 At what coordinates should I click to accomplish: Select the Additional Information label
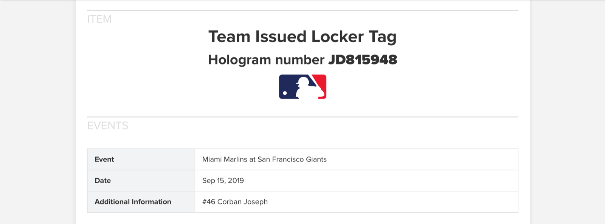(x=133, y=202)
